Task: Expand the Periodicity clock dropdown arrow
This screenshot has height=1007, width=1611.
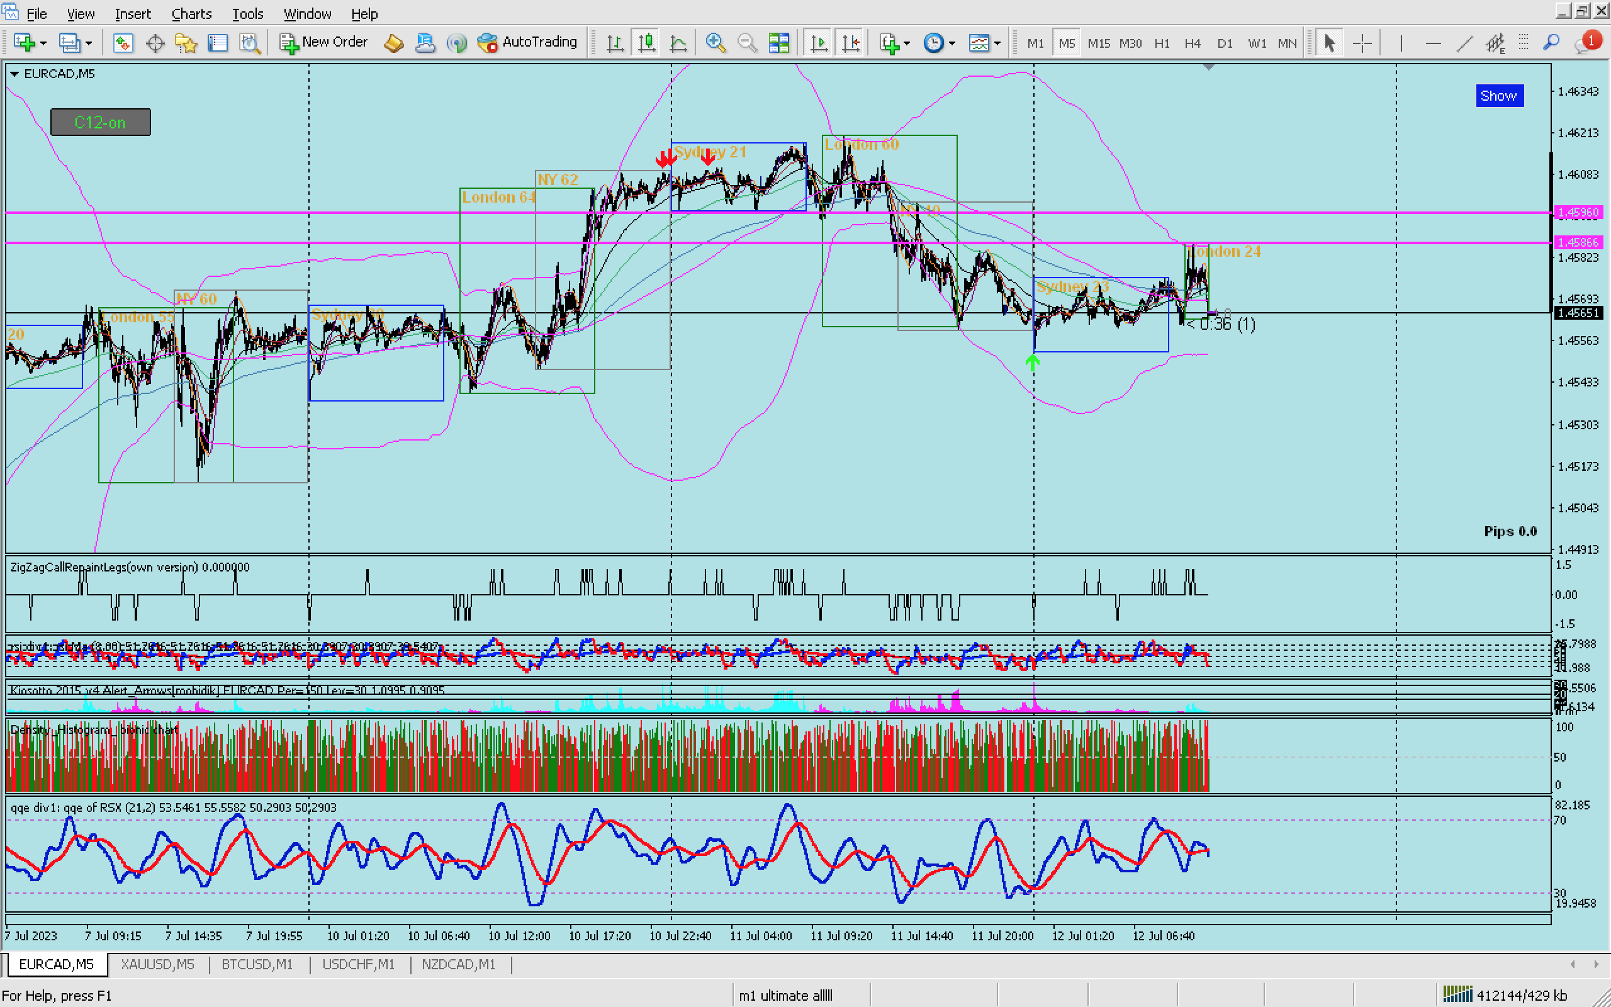Action: pyautogui.click(x=953, y=43)
